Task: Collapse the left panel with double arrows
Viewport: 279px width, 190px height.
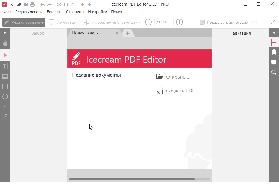Action: 5,33
